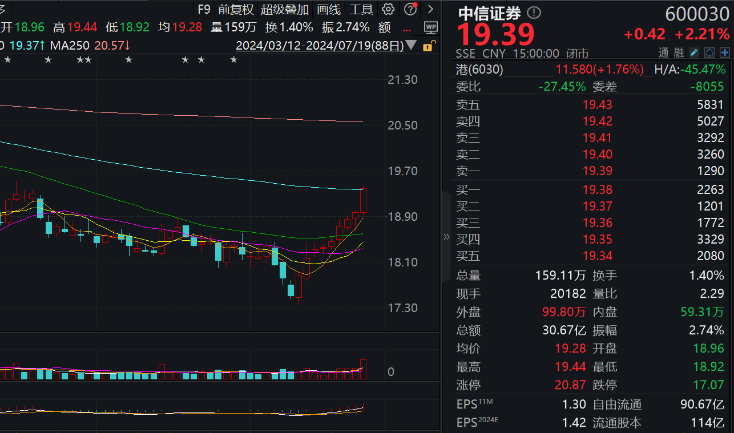Select the 画线 drawing tool

point(329,9)
